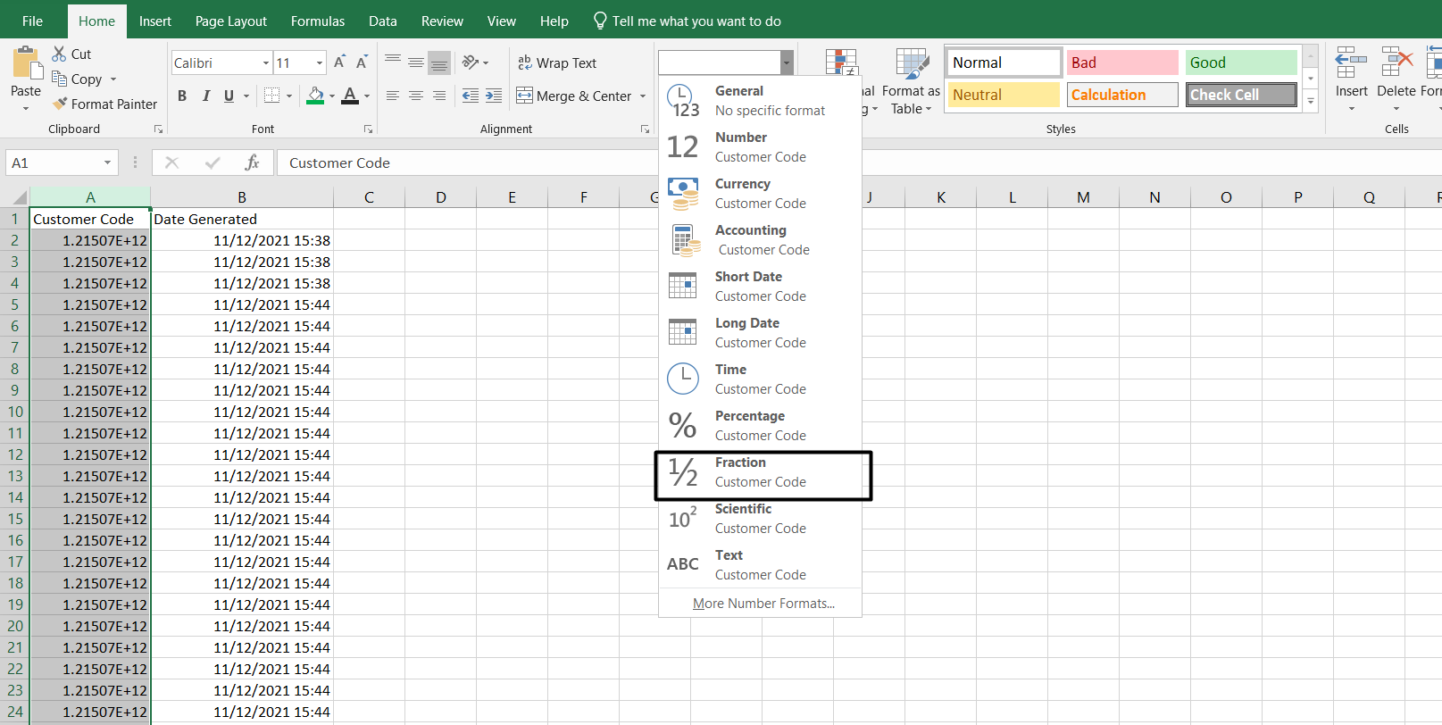Switch to the Insert tab
The image size is (1442, 725).
(x=154, y=21)
